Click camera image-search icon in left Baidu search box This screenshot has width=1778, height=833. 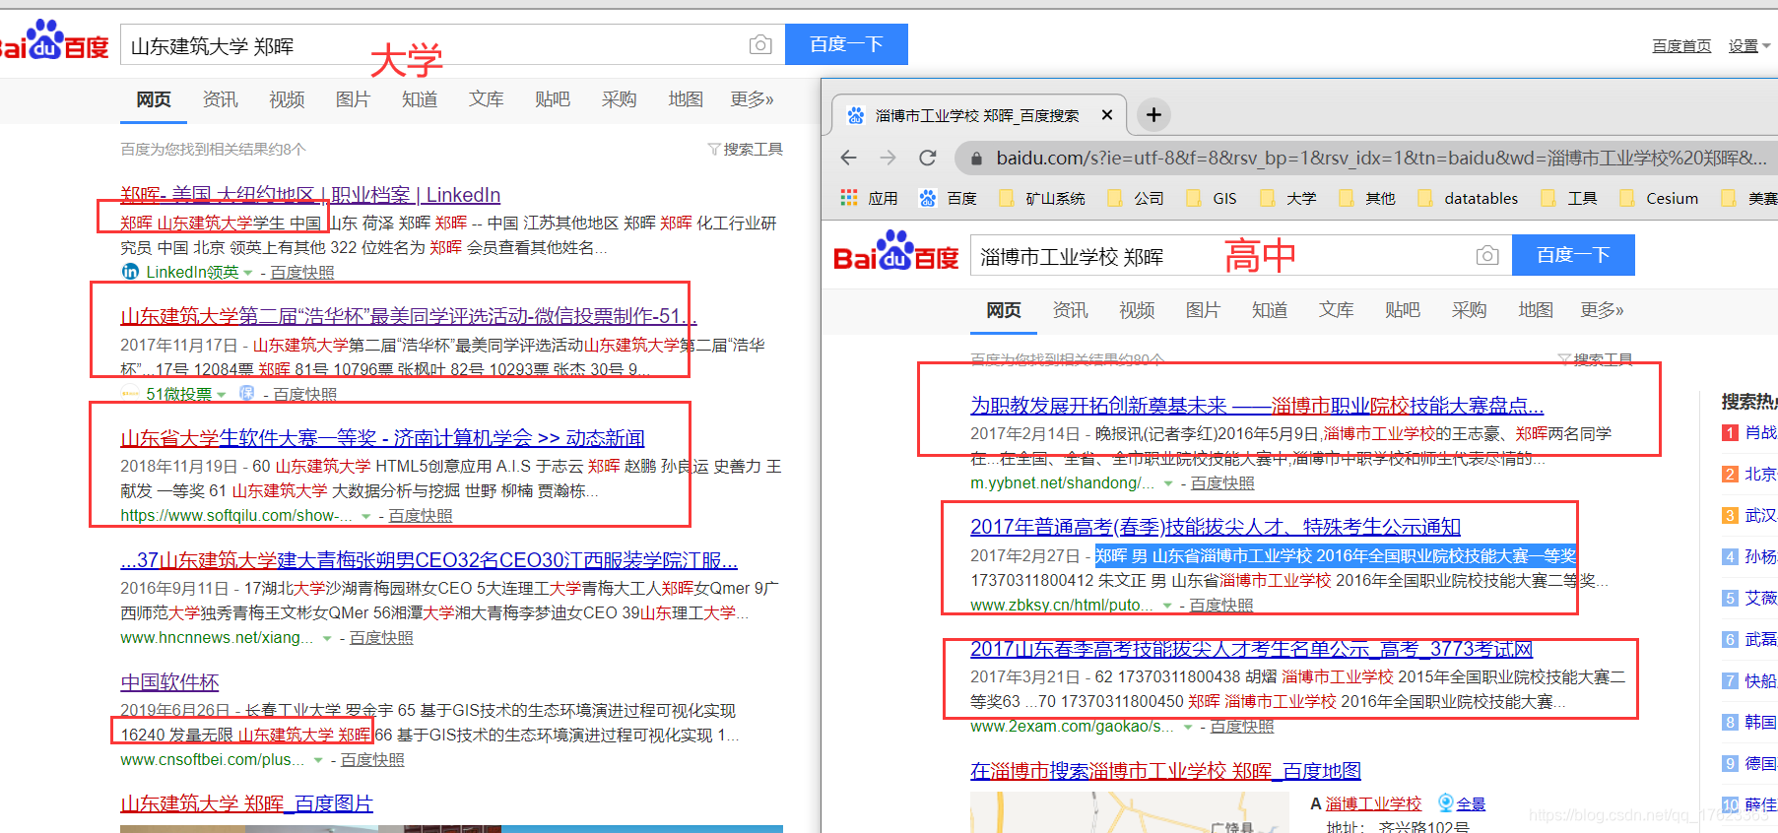[760, 44]
